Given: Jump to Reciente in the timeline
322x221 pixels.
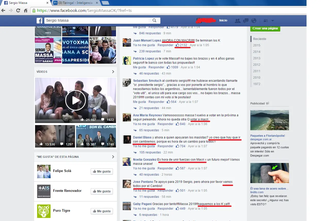Looking at the screenshot, I should pos(260,39).
